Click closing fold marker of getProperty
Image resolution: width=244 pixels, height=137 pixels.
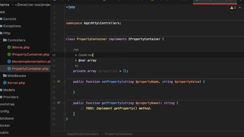point(64,114)
